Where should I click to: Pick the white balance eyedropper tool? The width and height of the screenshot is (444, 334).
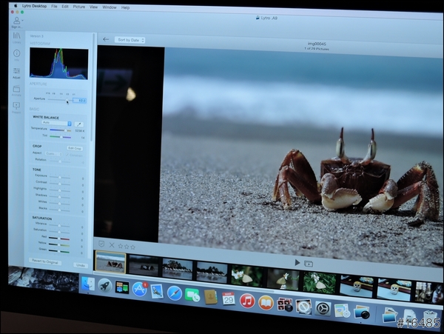pos(80,124)
